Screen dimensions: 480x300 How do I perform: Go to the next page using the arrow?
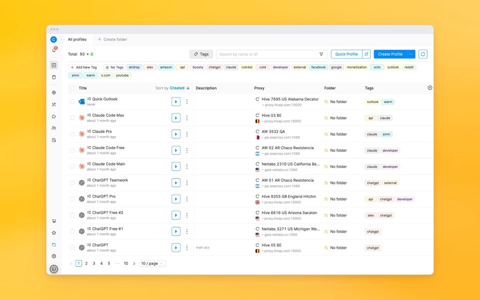click(x=134, y=263)
